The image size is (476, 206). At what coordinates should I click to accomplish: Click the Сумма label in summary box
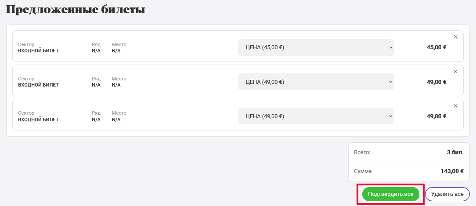point(363,171)
